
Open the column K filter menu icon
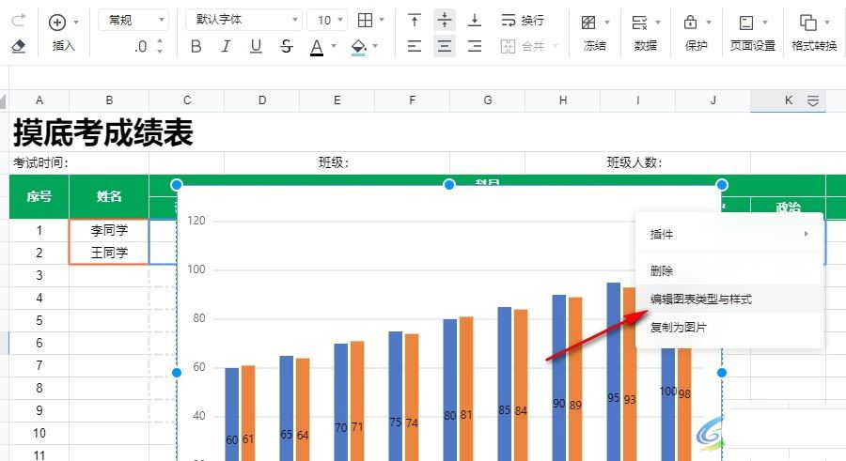813,100
